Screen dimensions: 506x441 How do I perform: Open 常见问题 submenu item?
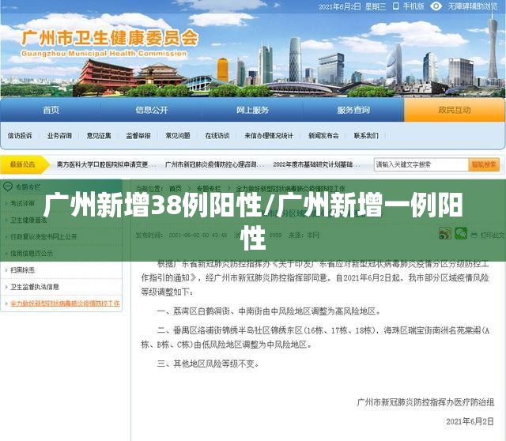click(x=178, y=136)
